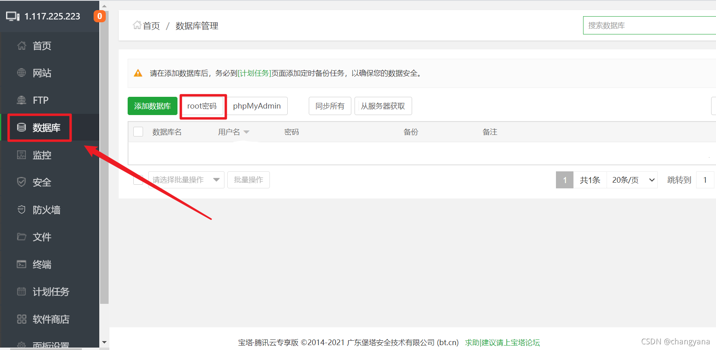Open the 计划任务 sidebar menu item
Image resolution: width=716 pixels, height=350 pixels.
coord(49,291)
